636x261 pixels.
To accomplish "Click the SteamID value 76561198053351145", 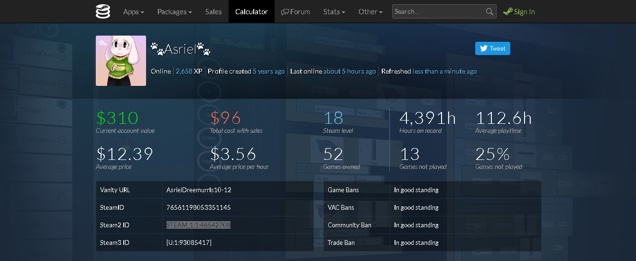I will tap(199, 207).
